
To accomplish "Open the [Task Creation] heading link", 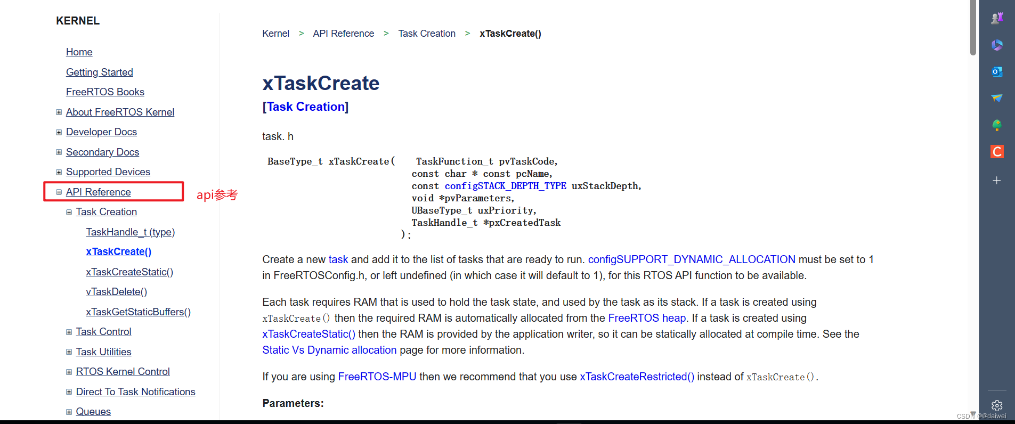I will point(305,107).
